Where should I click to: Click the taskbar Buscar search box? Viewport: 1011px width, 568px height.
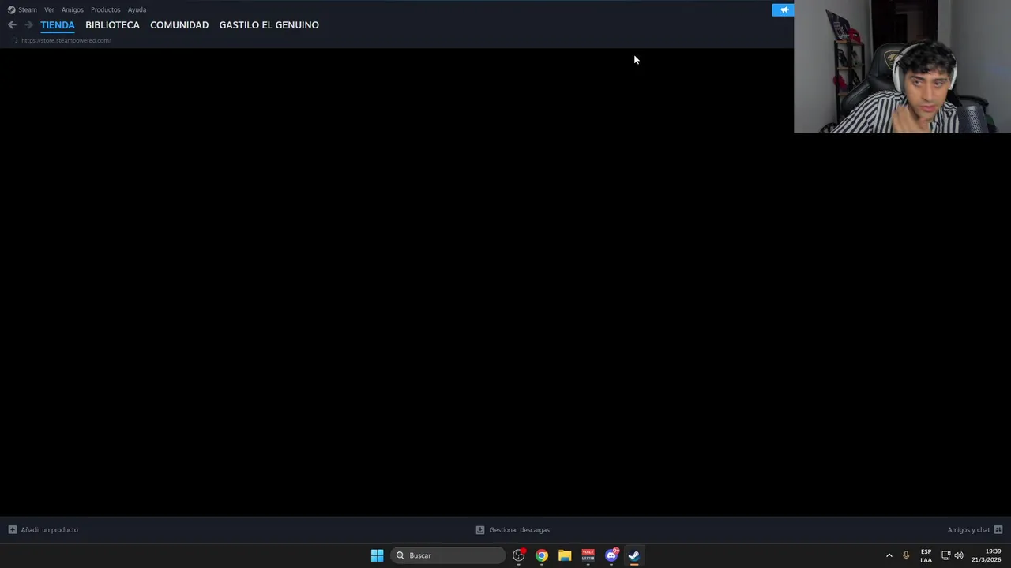point(448,555)
